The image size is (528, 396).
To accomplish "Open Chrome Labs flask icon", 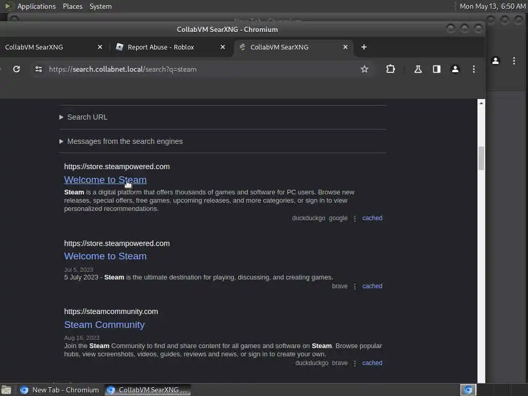I will [x=418, y=69].
